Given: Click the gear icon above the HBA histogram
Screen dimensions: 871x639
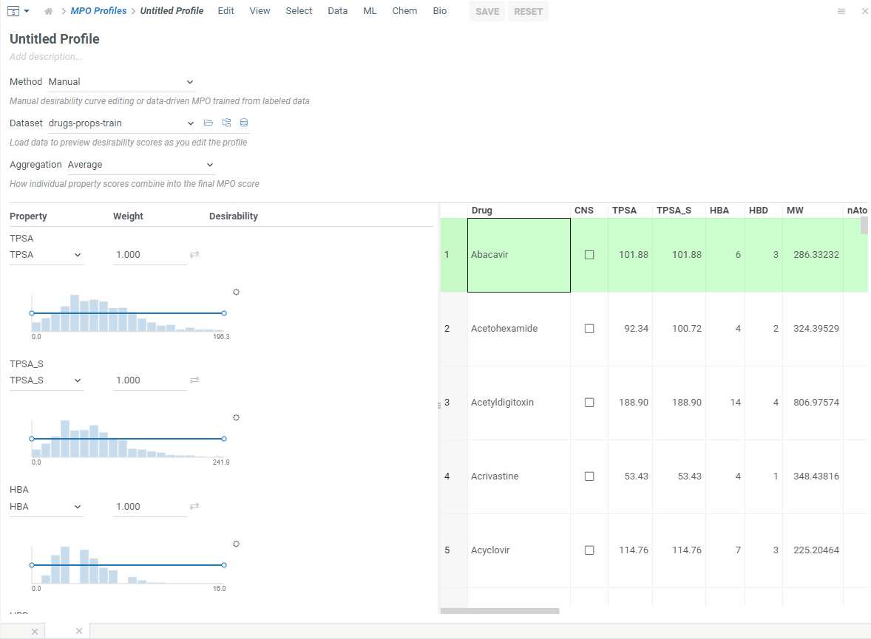Looking at the screenshot, I should pyautogui.click(x=236, y=544).
